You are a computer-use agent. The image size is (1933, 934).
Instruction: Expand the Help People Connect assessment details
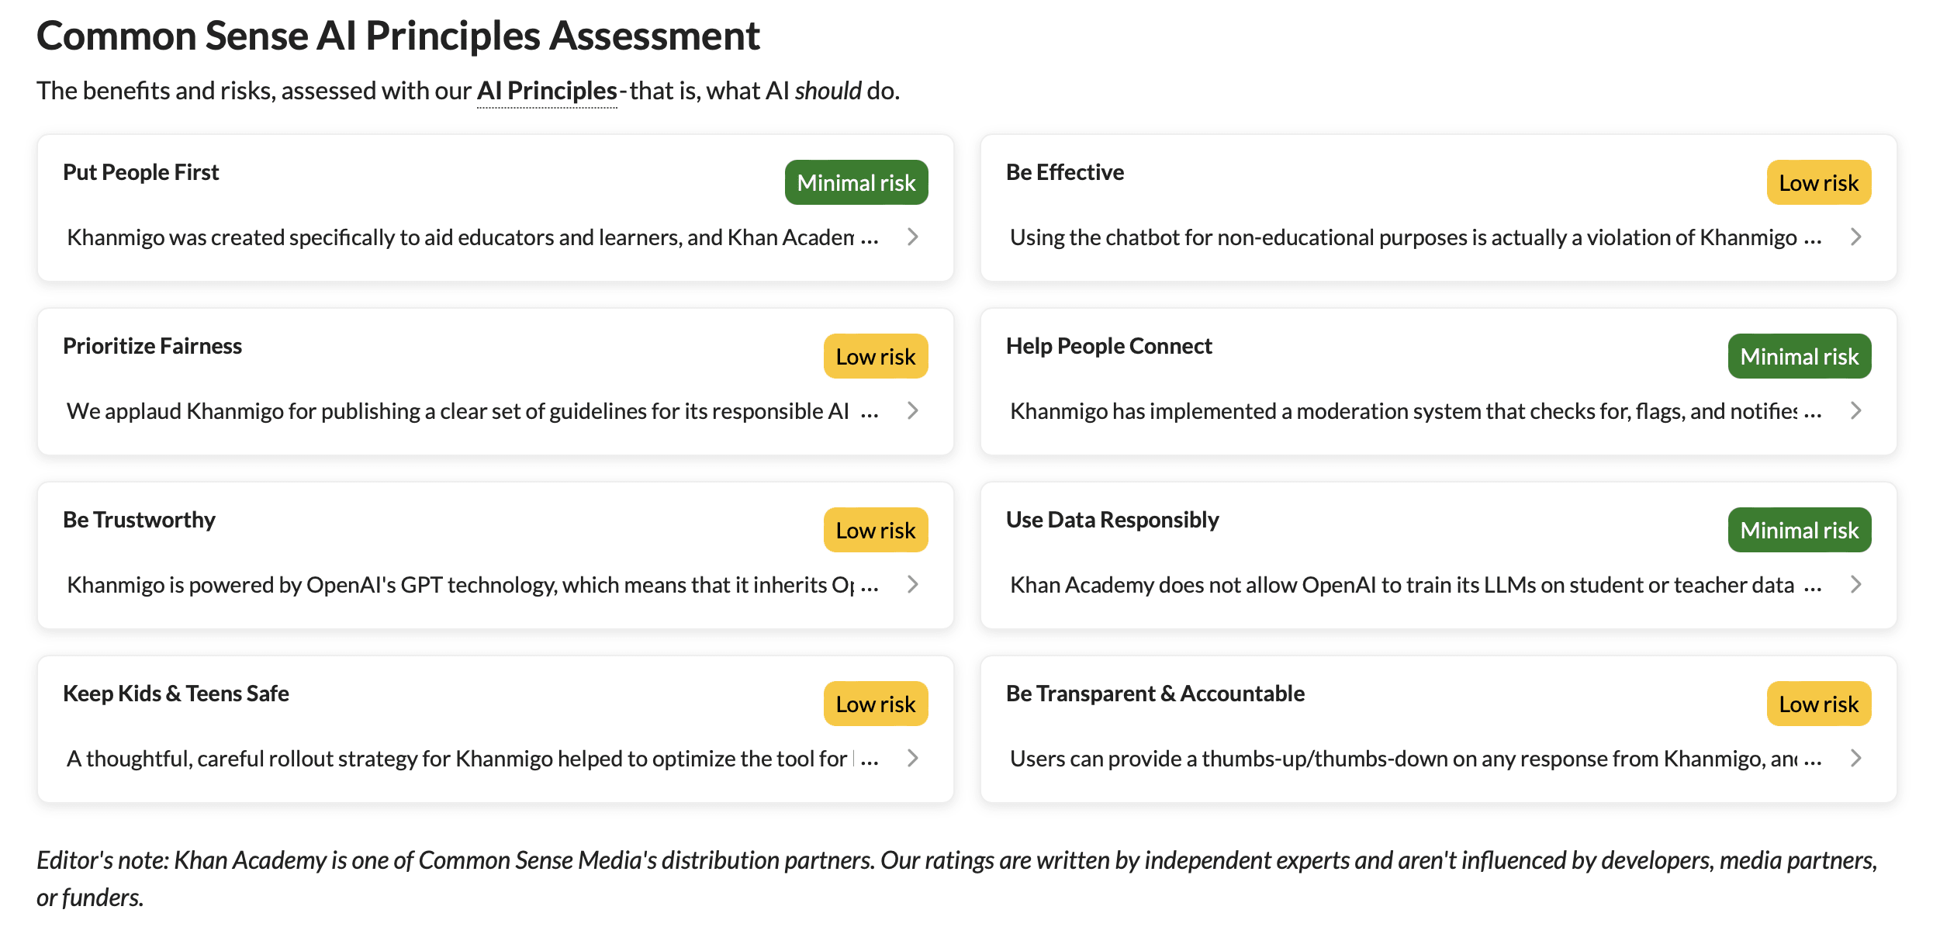1855,411
